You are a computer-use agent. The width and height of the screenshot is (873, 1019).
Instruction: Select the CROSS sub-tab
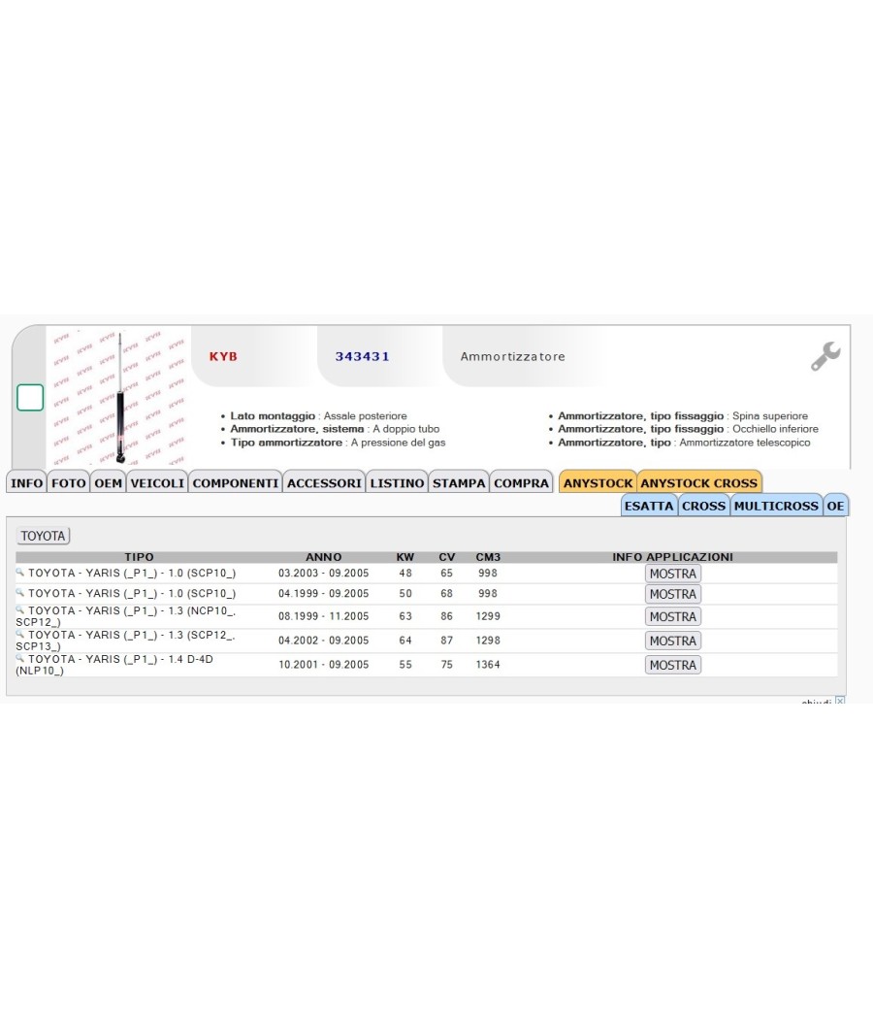click(703, 506)
